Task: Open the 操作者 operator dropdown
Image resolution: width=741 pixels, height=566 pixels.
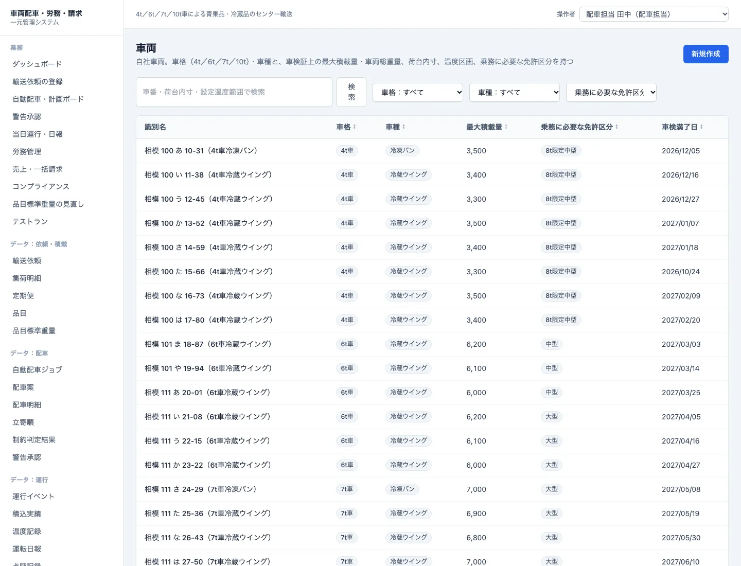Action: click(x=654, y=14)
